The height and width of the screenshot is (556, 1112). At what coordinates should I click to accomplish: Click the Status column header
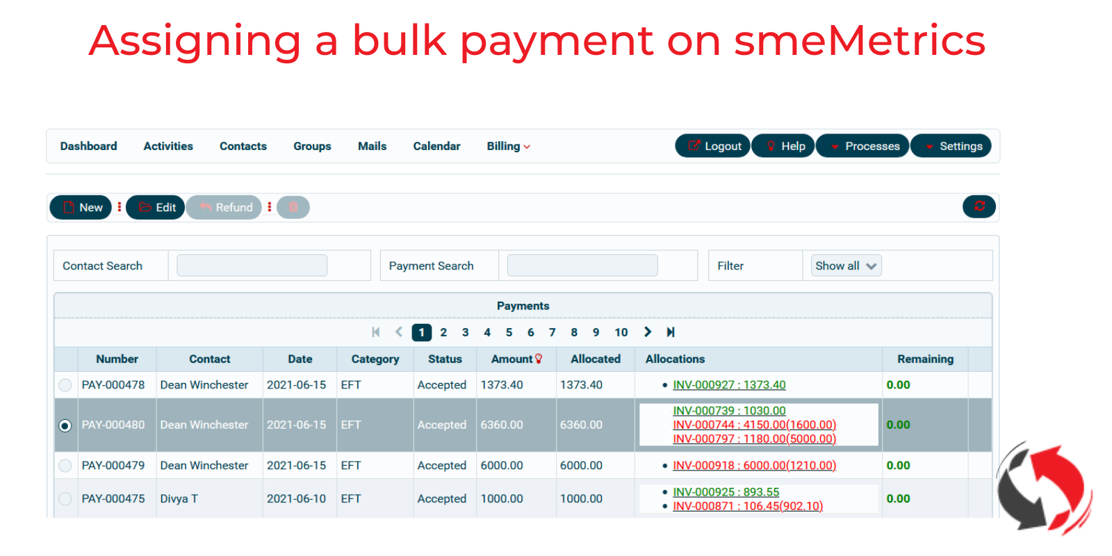pos(445,359)
